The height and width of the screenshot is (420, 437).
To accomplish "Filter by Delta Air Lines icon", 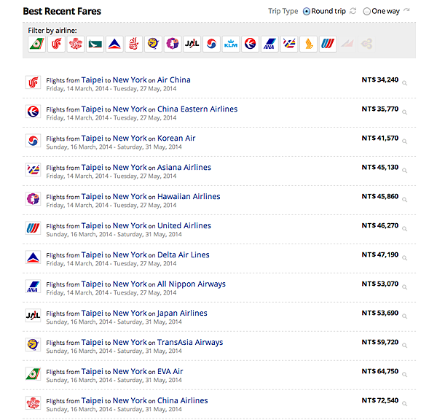I will 114,44.
